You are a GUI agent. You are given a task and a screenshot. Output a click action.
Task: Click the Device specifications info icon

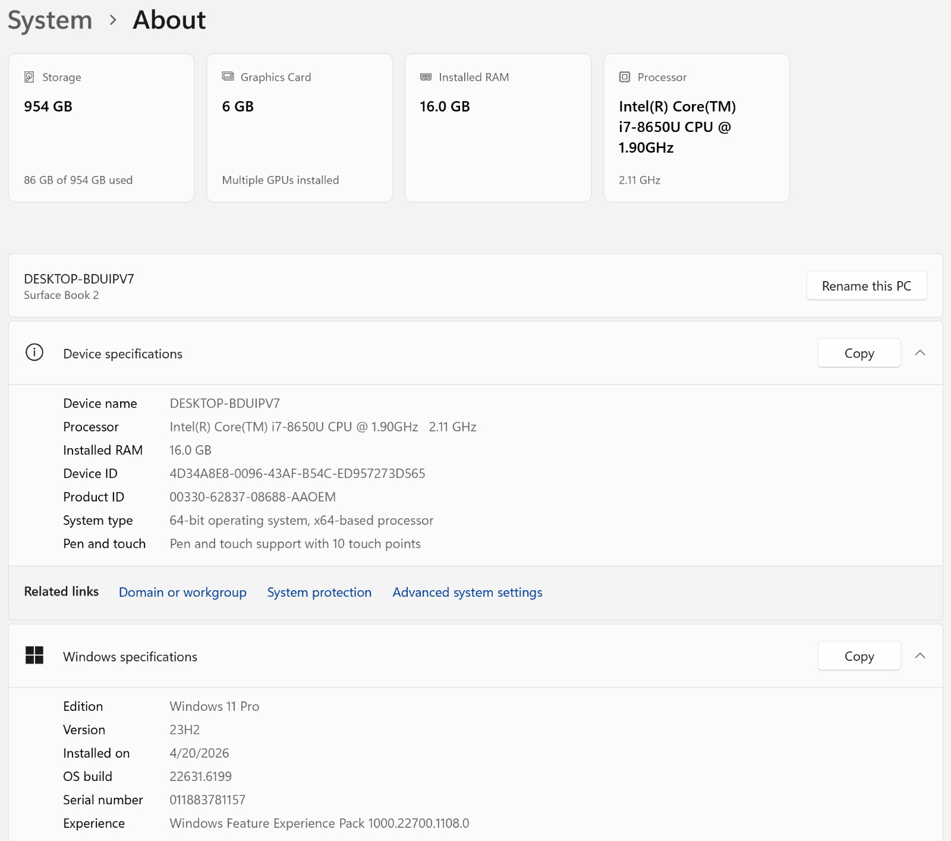click(34, 353)
